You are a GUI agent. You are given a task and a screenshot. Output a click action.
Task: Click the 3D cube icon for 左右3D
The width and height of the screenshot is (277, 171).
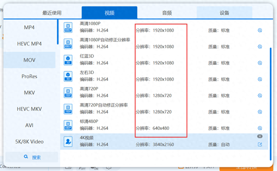click(x=68, y=76)
